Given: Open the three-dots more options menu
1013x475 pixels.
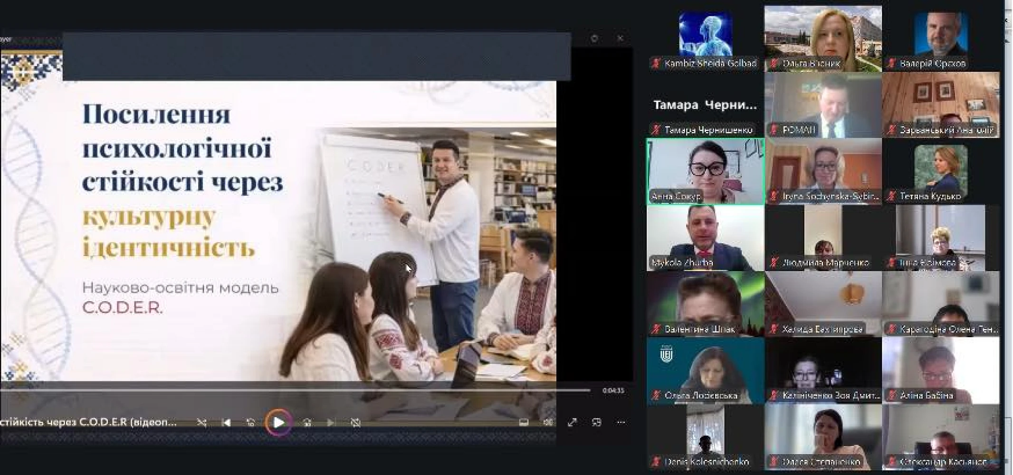Looking at the screenshot, I should 621,422.
